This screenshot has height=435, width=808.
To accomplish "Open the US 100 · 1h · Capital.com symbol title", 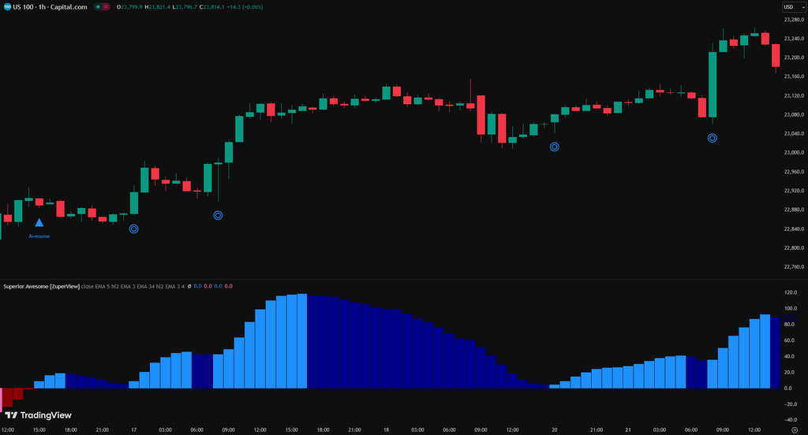I will tap(50, 6).
